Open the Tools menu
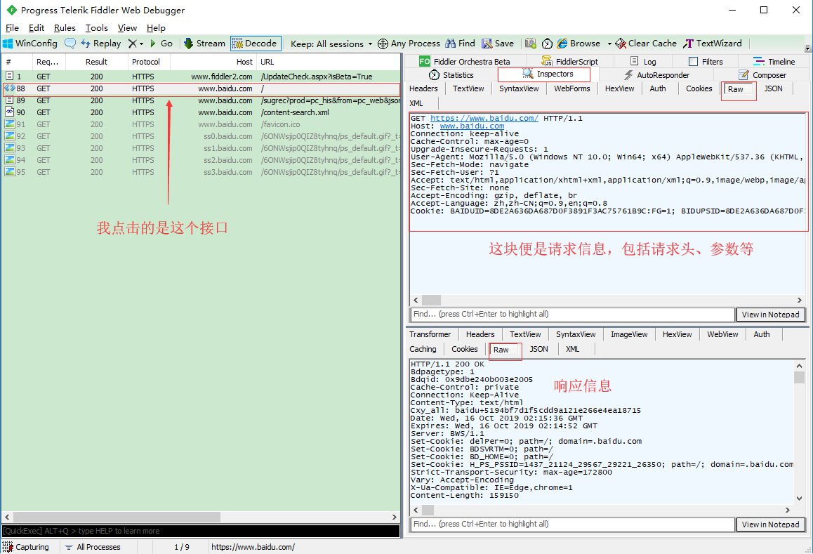This screenshot has height=554, width=813. point(96,28)
